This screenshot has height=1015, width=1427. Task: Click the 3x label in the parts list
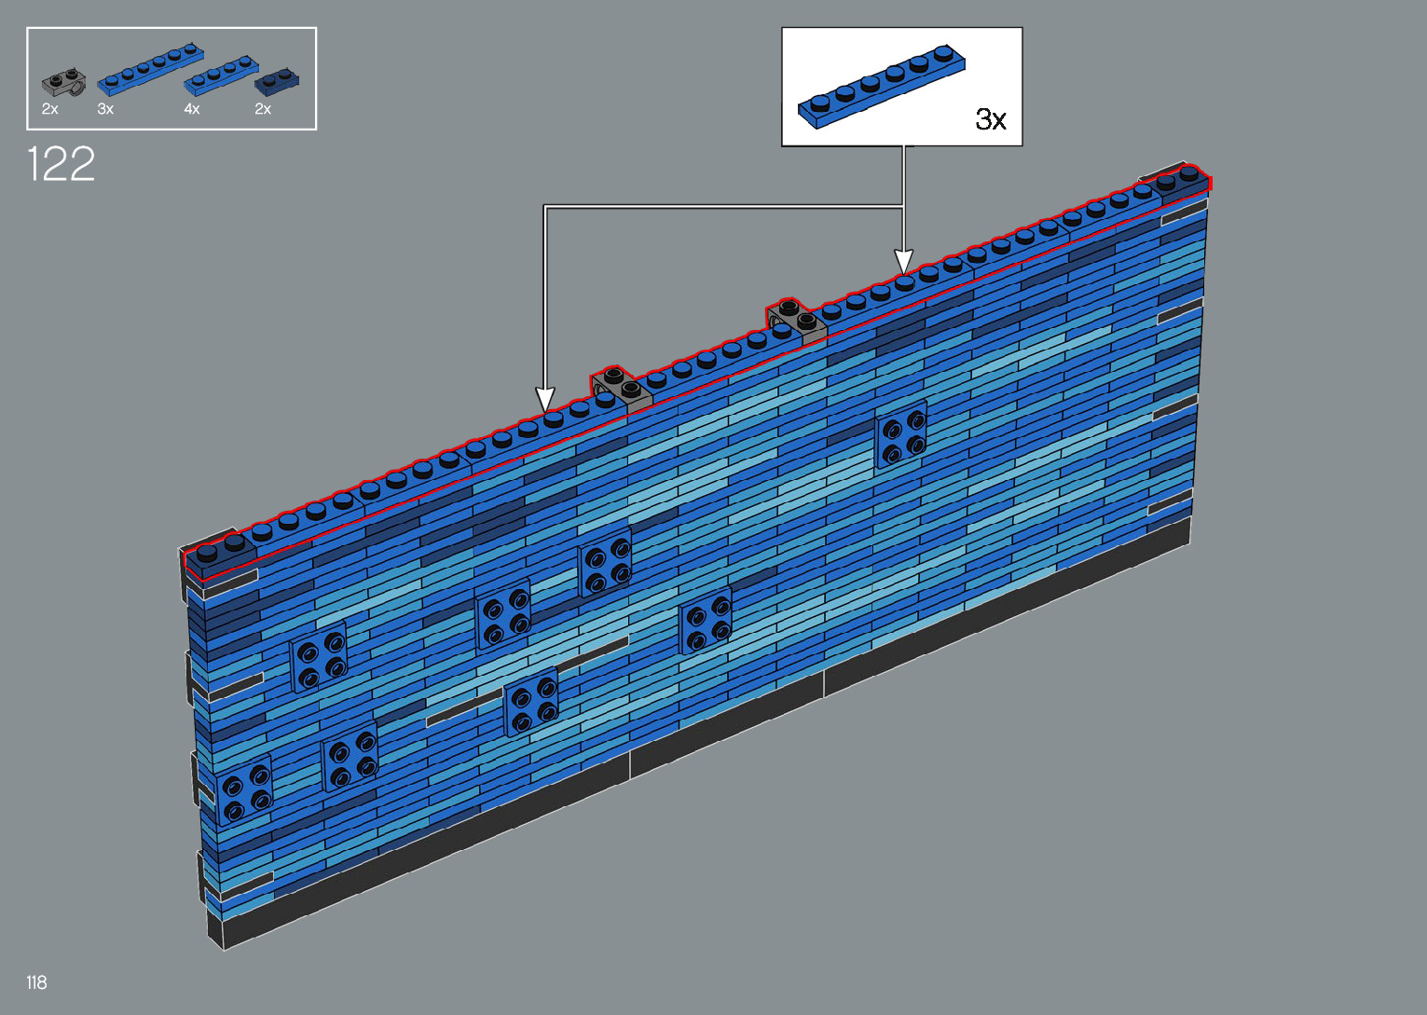pyautogui.click(x=105, y=109)
